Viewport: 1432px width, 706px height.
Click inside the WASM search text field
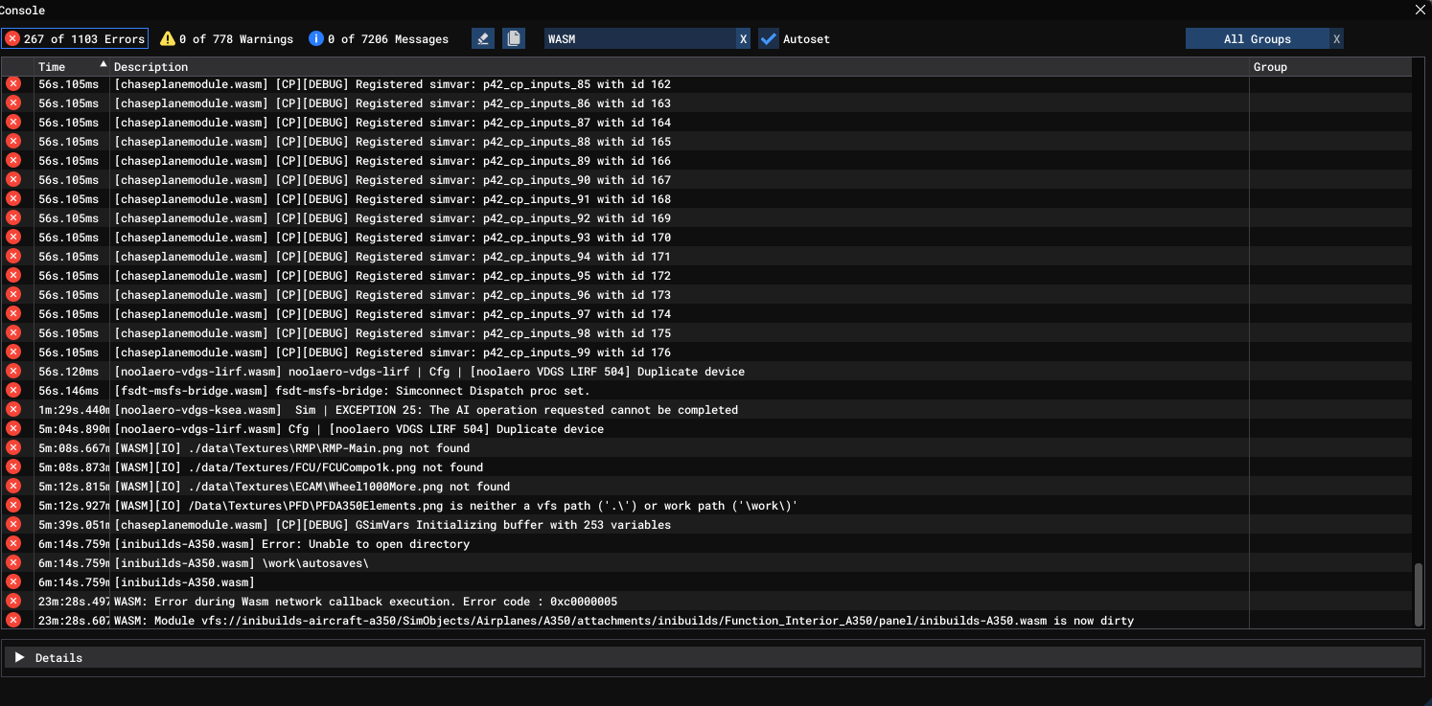[637, 39]
